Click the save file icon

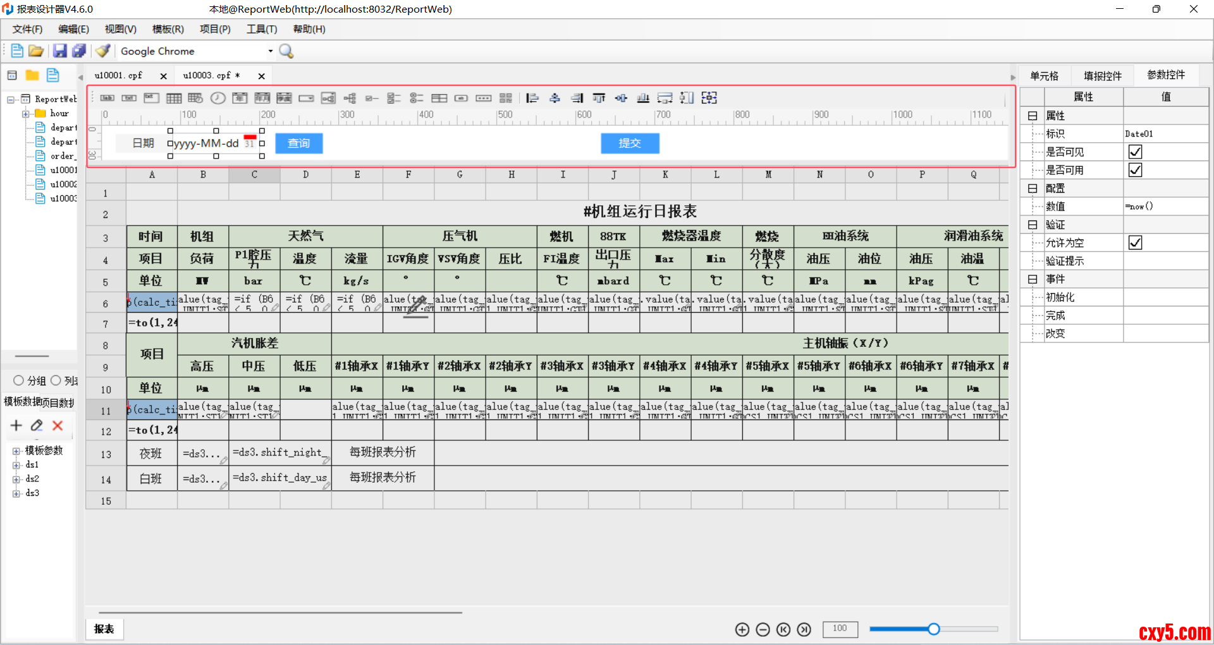[59, 51]
